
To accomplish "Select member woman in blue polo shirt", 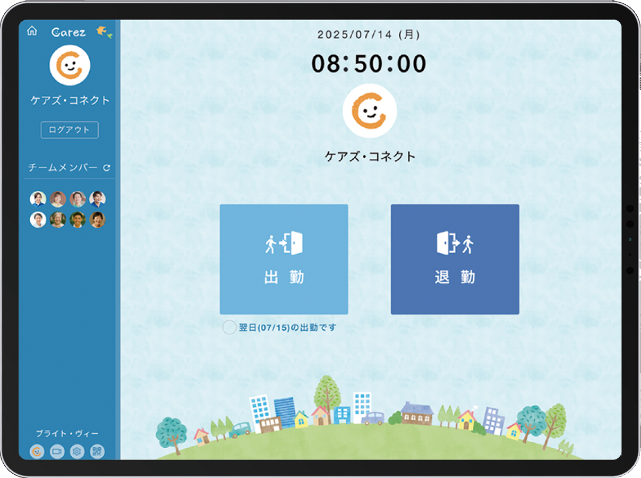I will 38,199.
